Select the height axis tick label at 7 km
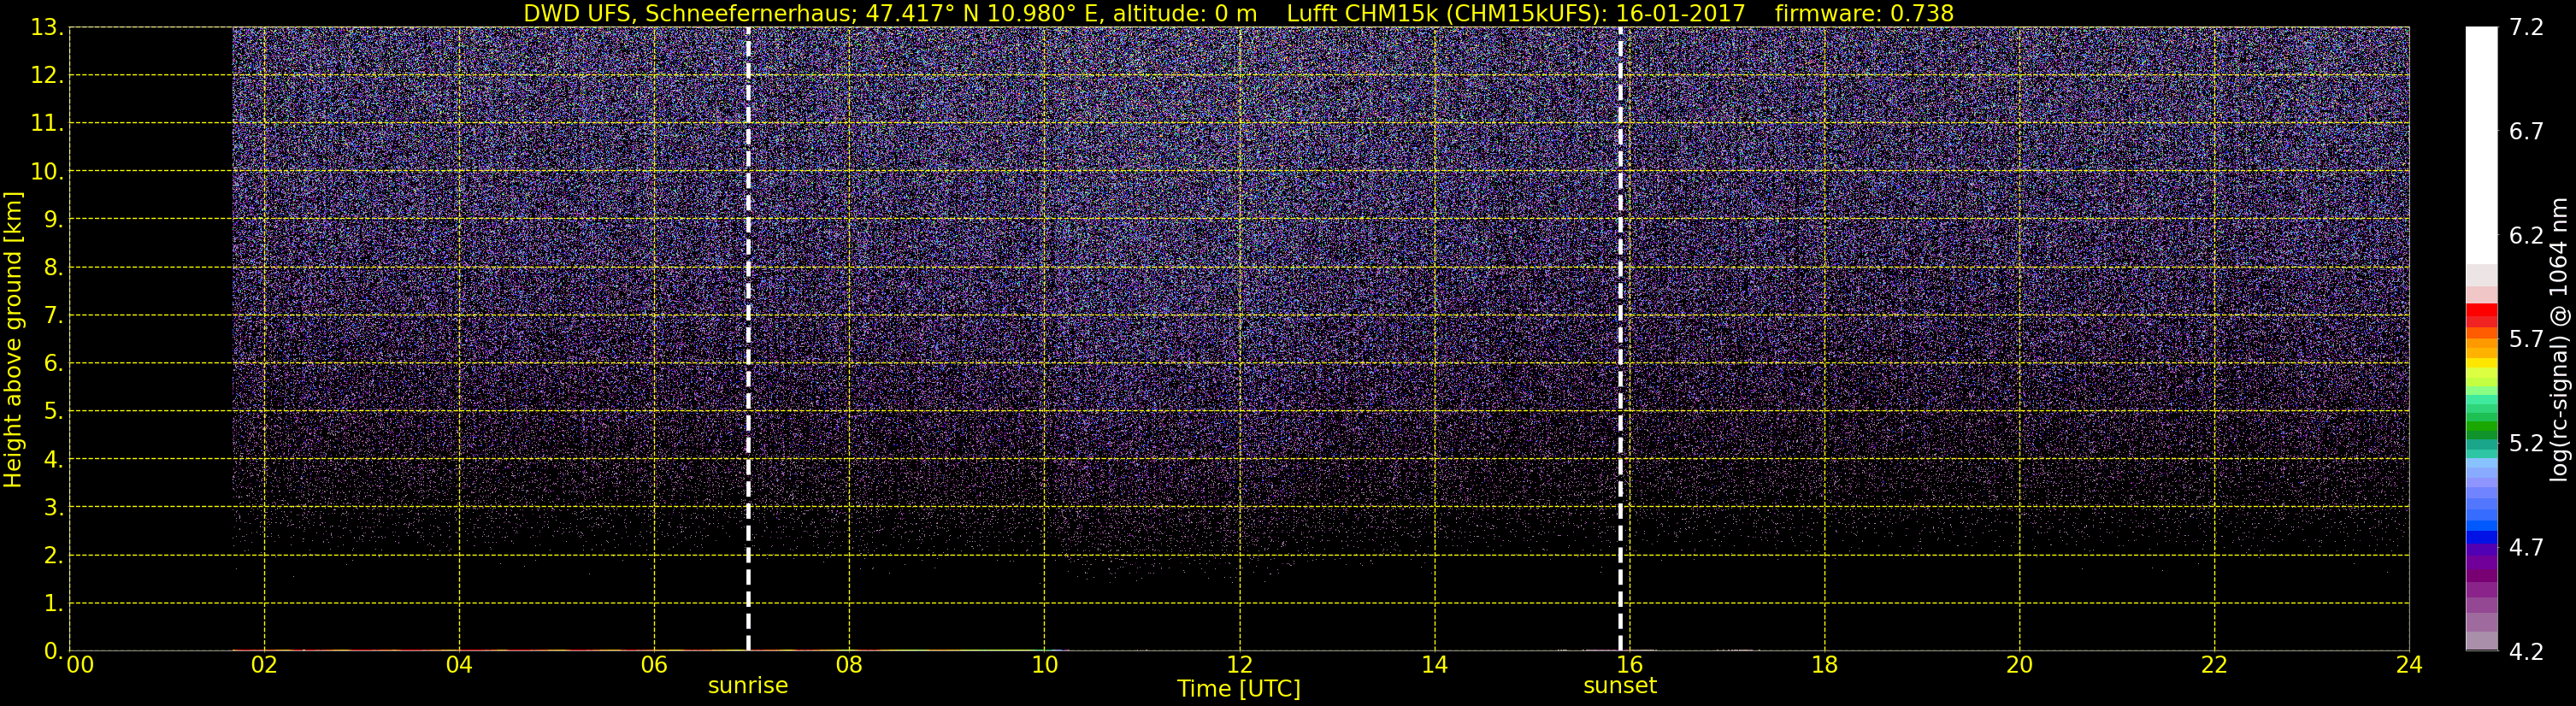Image resolution: width=2576 pixels, height=706 pixels. point(53,316)
